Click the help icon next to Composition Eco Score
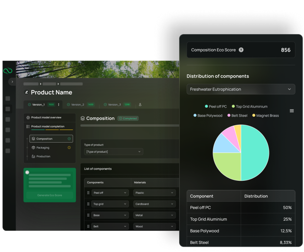Screen dimensions: 304x252 241,50
